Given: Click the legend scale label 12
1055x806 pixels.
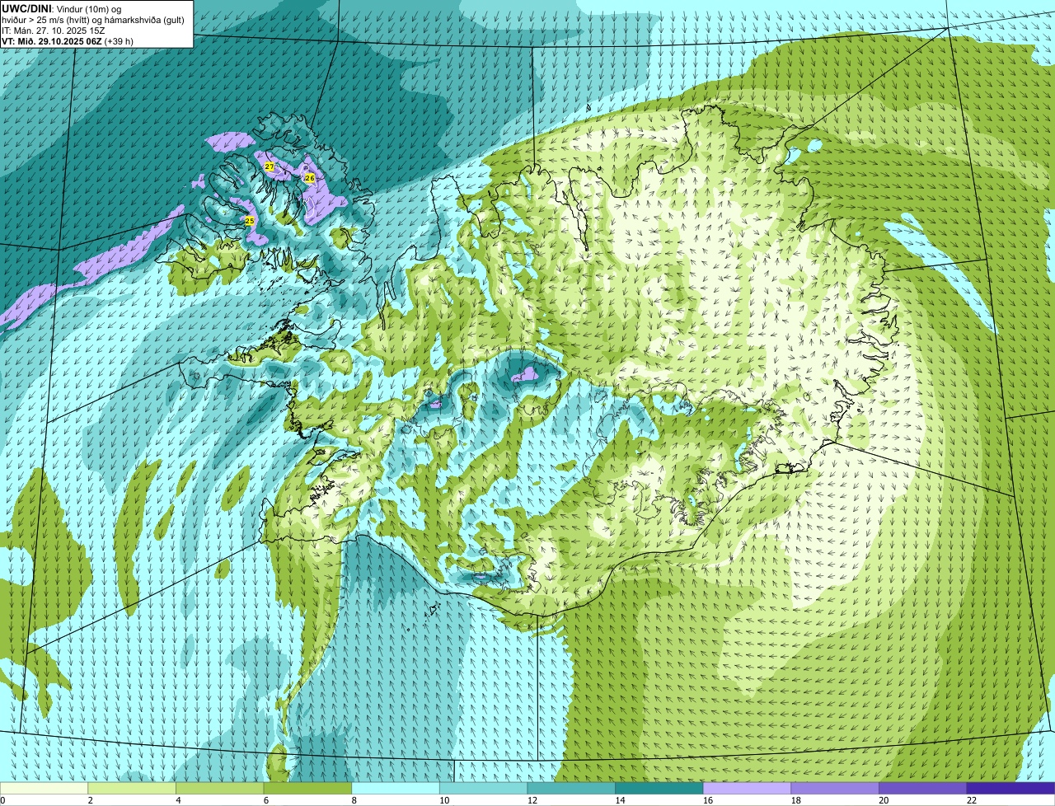Looking at the screenshot, I should coord(532,799).
